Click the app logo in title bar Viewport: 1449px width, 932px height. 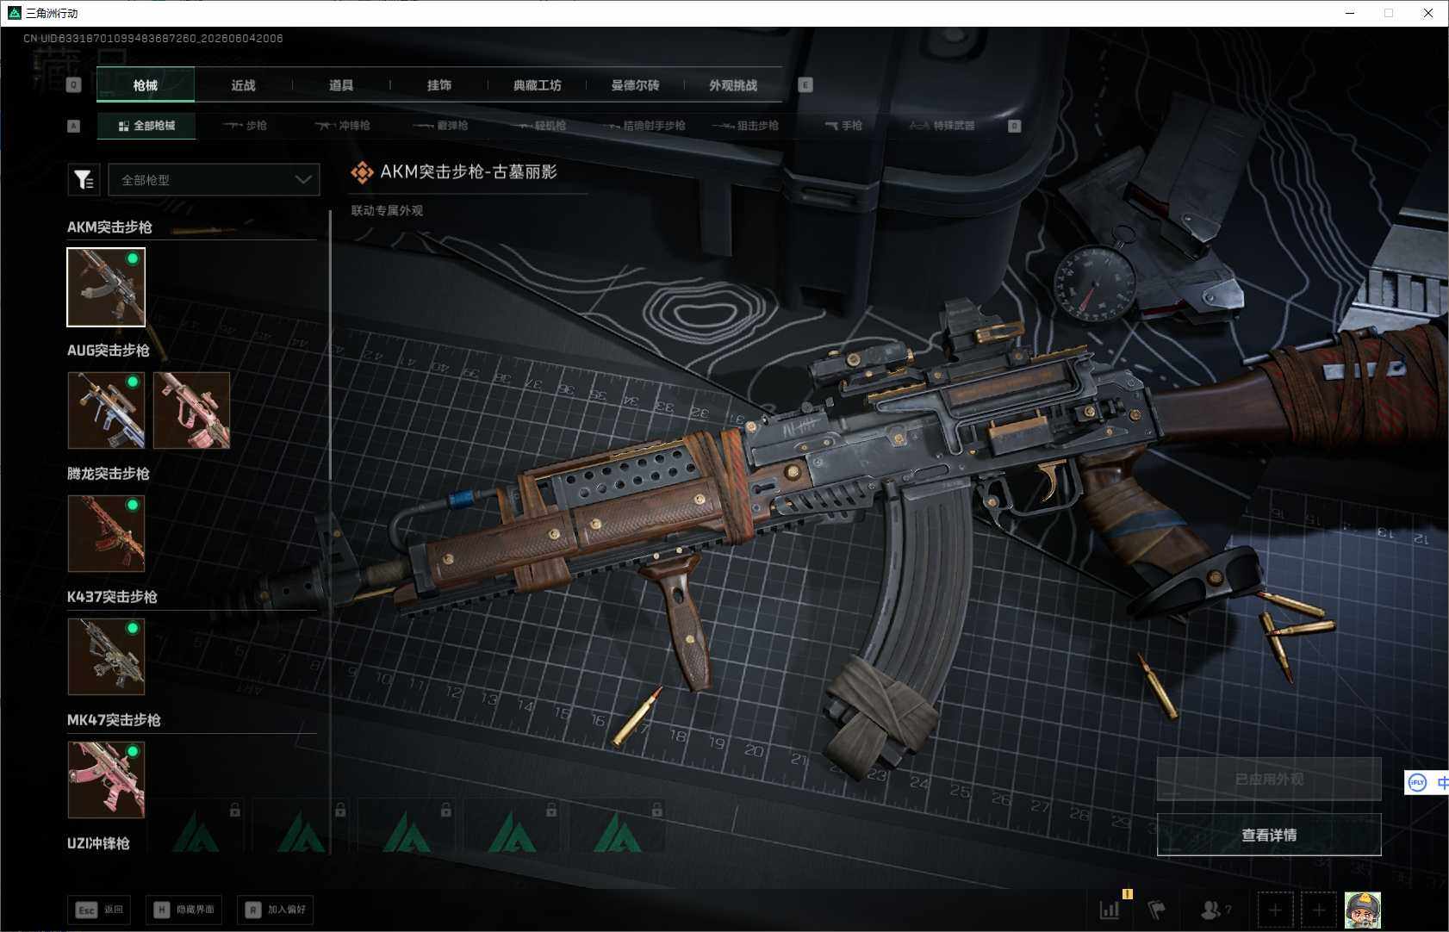pos(14,13)
